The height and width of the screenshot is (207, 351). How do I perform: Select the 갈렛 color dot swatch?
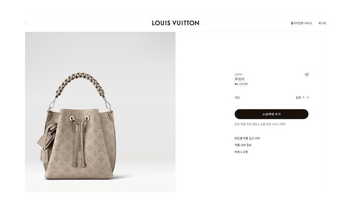303,97
